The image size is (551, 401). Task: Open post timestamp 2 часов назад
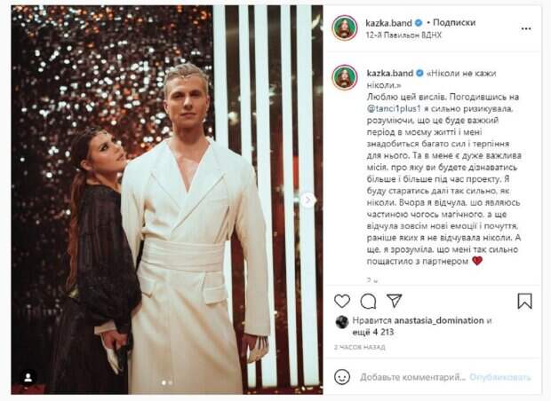(359, 347)
